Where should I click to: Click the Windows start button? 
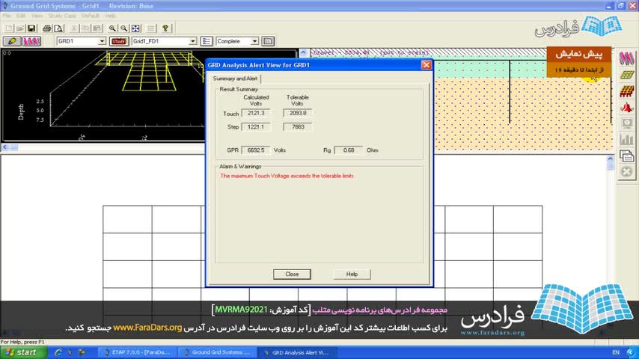(22, 352)
